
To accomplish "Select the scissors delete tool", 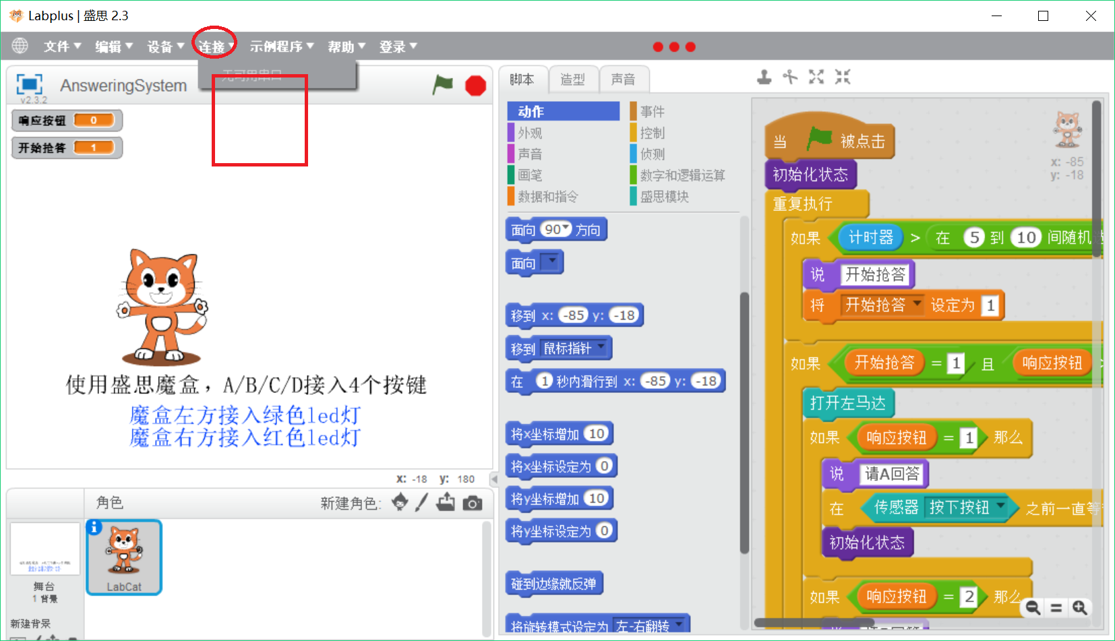I will click(x=790, y=77).
